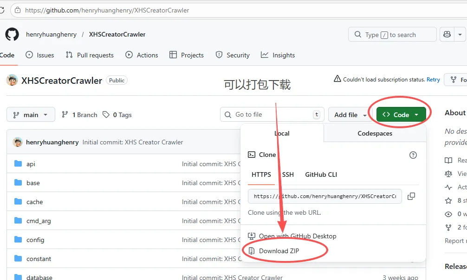Copy the clone URL to clipboard
Screen dimensions: 467x280
click(411, 196)
